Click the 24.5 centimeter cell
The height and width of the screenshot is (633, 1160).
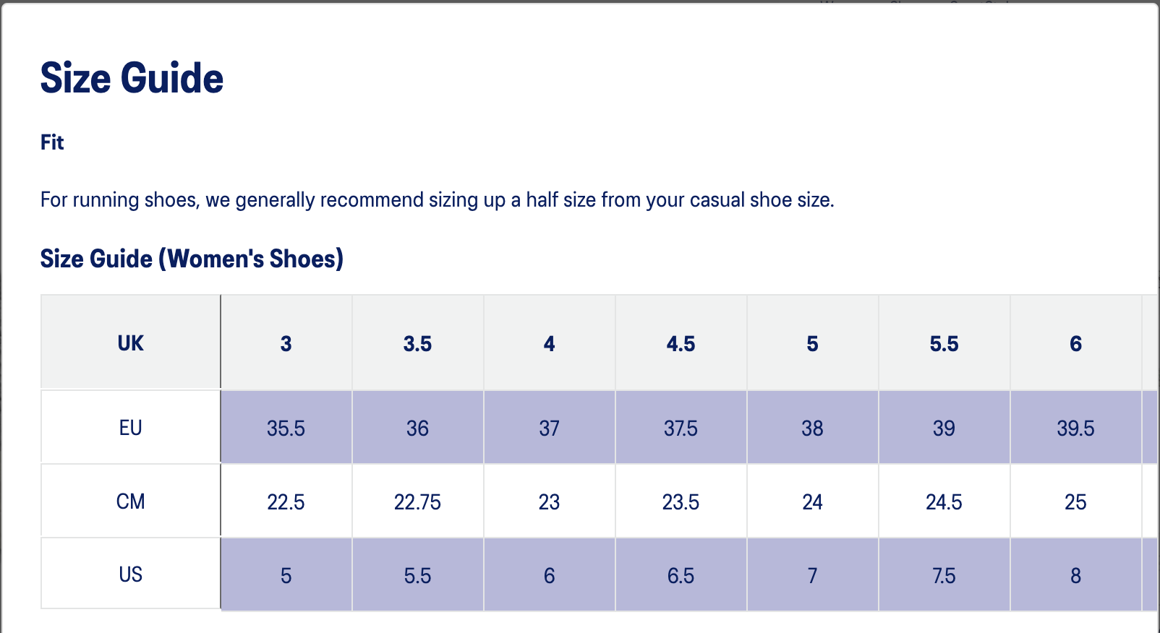[x=944, y=502]
